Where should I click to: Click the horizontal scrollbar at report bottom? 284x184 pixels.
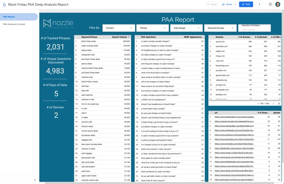(x=160, y=183)
